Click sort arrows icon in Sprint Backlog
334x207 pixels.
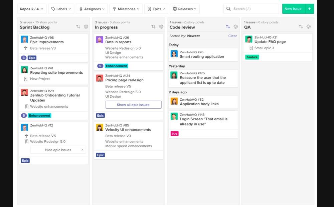coord(78,27)
